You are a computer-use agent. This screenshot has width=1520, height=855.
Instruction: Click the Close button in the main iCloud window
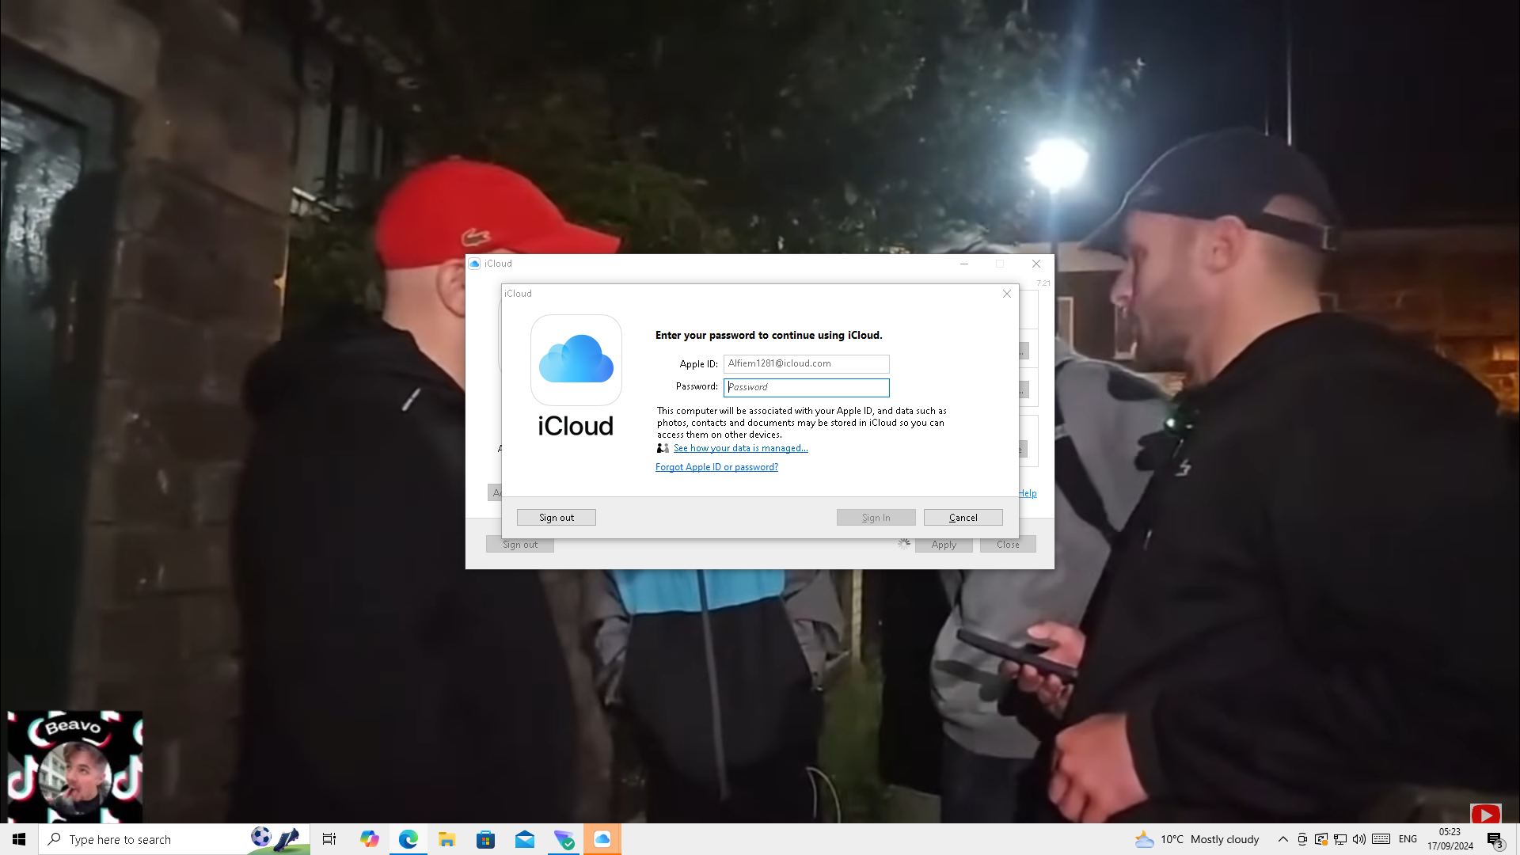(1008, 545)
